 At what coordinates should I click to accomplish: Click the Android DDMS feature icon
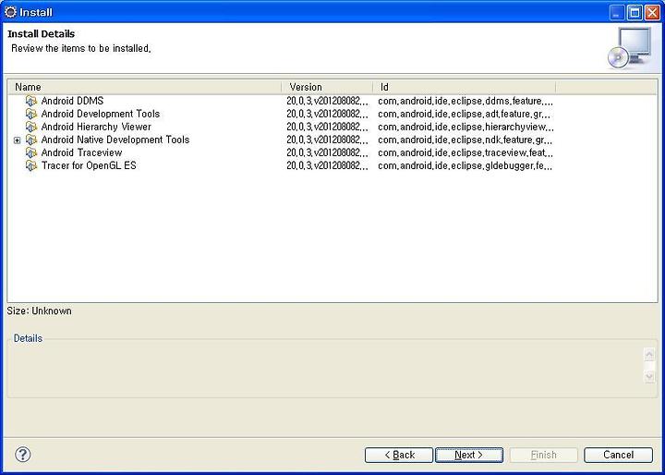[31, 101]
